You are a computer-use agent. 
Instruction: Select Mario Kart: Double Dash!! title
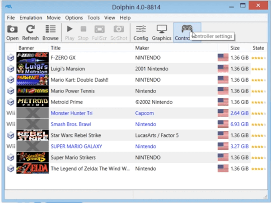click(x=79, y=80)
